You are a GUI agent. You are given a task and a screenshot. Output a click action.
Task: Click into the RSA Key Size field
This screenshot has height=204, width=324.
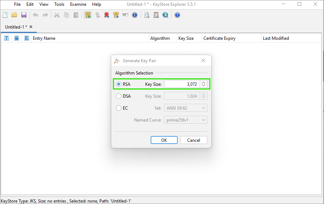(x=182, y=84)
